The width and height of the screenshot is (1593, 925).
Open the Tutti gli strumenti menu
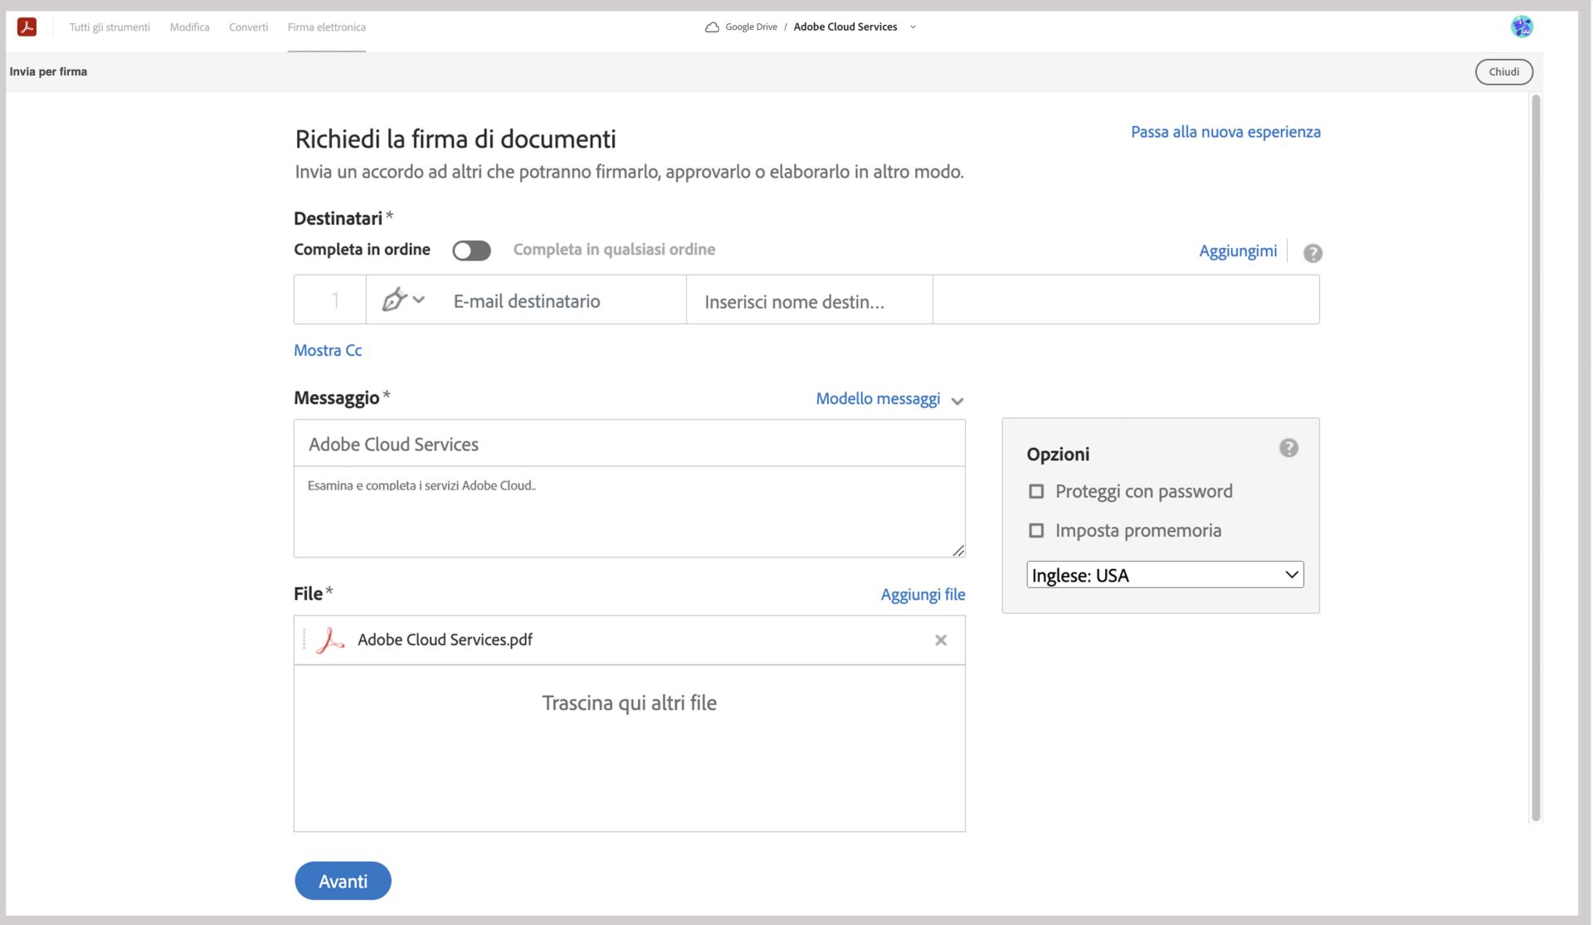(x=110, y=27)
